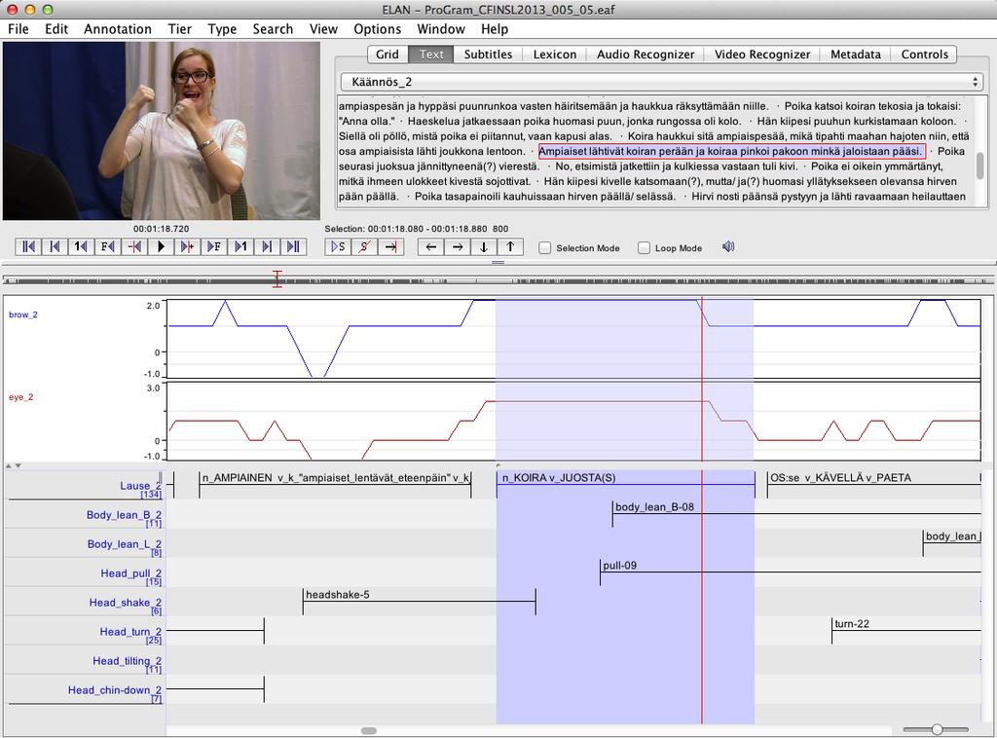Switch to the Metadata tab
This screenshot has width=997, height=738.
click(x=855, y=54)
